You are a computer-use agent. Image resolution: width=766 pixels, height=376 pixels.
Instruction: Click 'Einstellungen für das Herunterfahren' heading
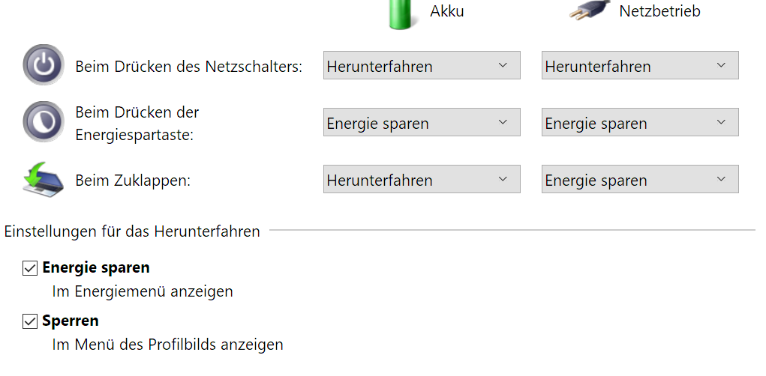[x=132, y=231]
